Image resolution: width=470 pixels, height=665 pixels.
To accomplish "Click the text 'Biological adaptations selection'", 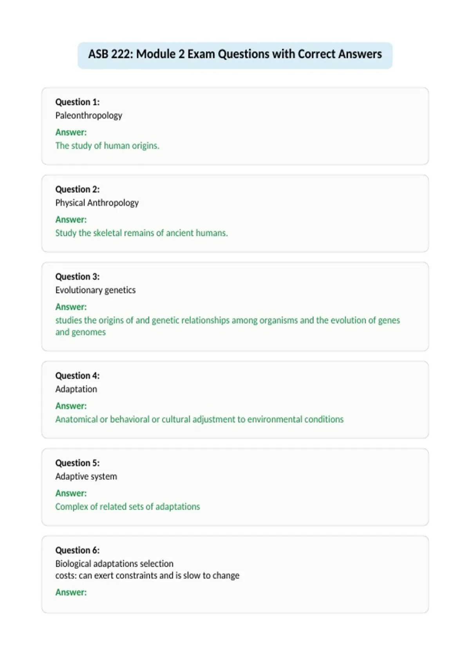I will (114, 564).
